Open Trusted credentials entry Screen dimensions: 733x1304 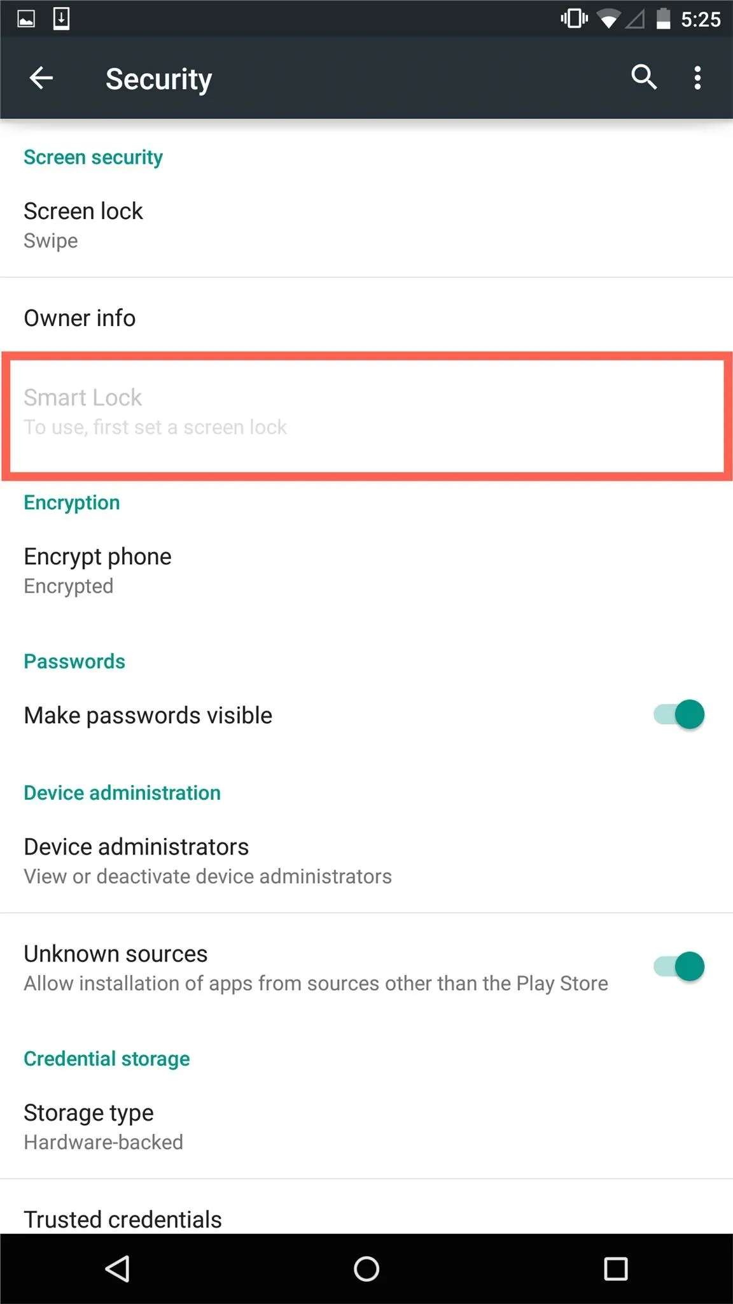(366, 1214)
